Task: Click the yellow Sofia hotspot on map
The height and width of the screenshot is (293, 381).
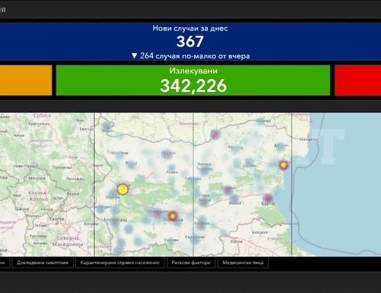Action: (123, 189)
